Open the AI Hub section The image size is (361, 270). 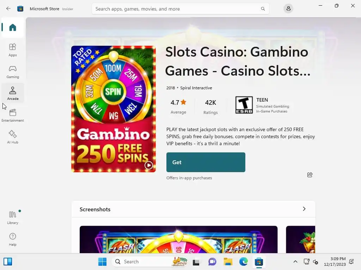coord(13,137)
